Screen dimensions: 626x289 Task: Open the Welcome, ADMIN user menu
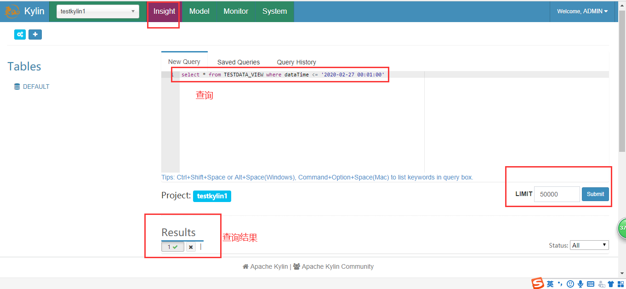(582, 11)
